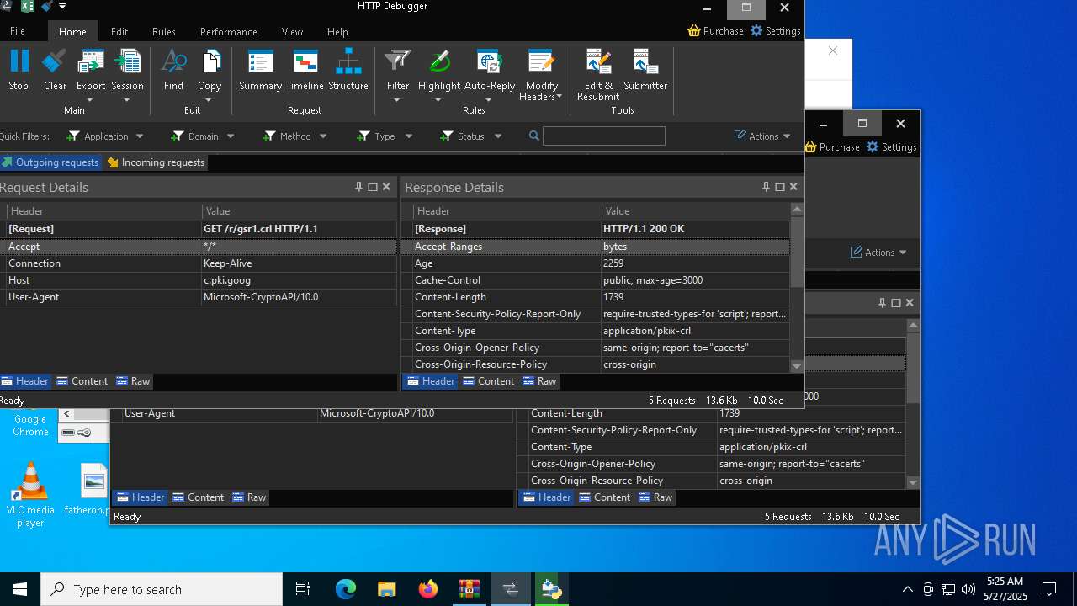
Task: Switch to the View ribbon tab
Action: 292,32
